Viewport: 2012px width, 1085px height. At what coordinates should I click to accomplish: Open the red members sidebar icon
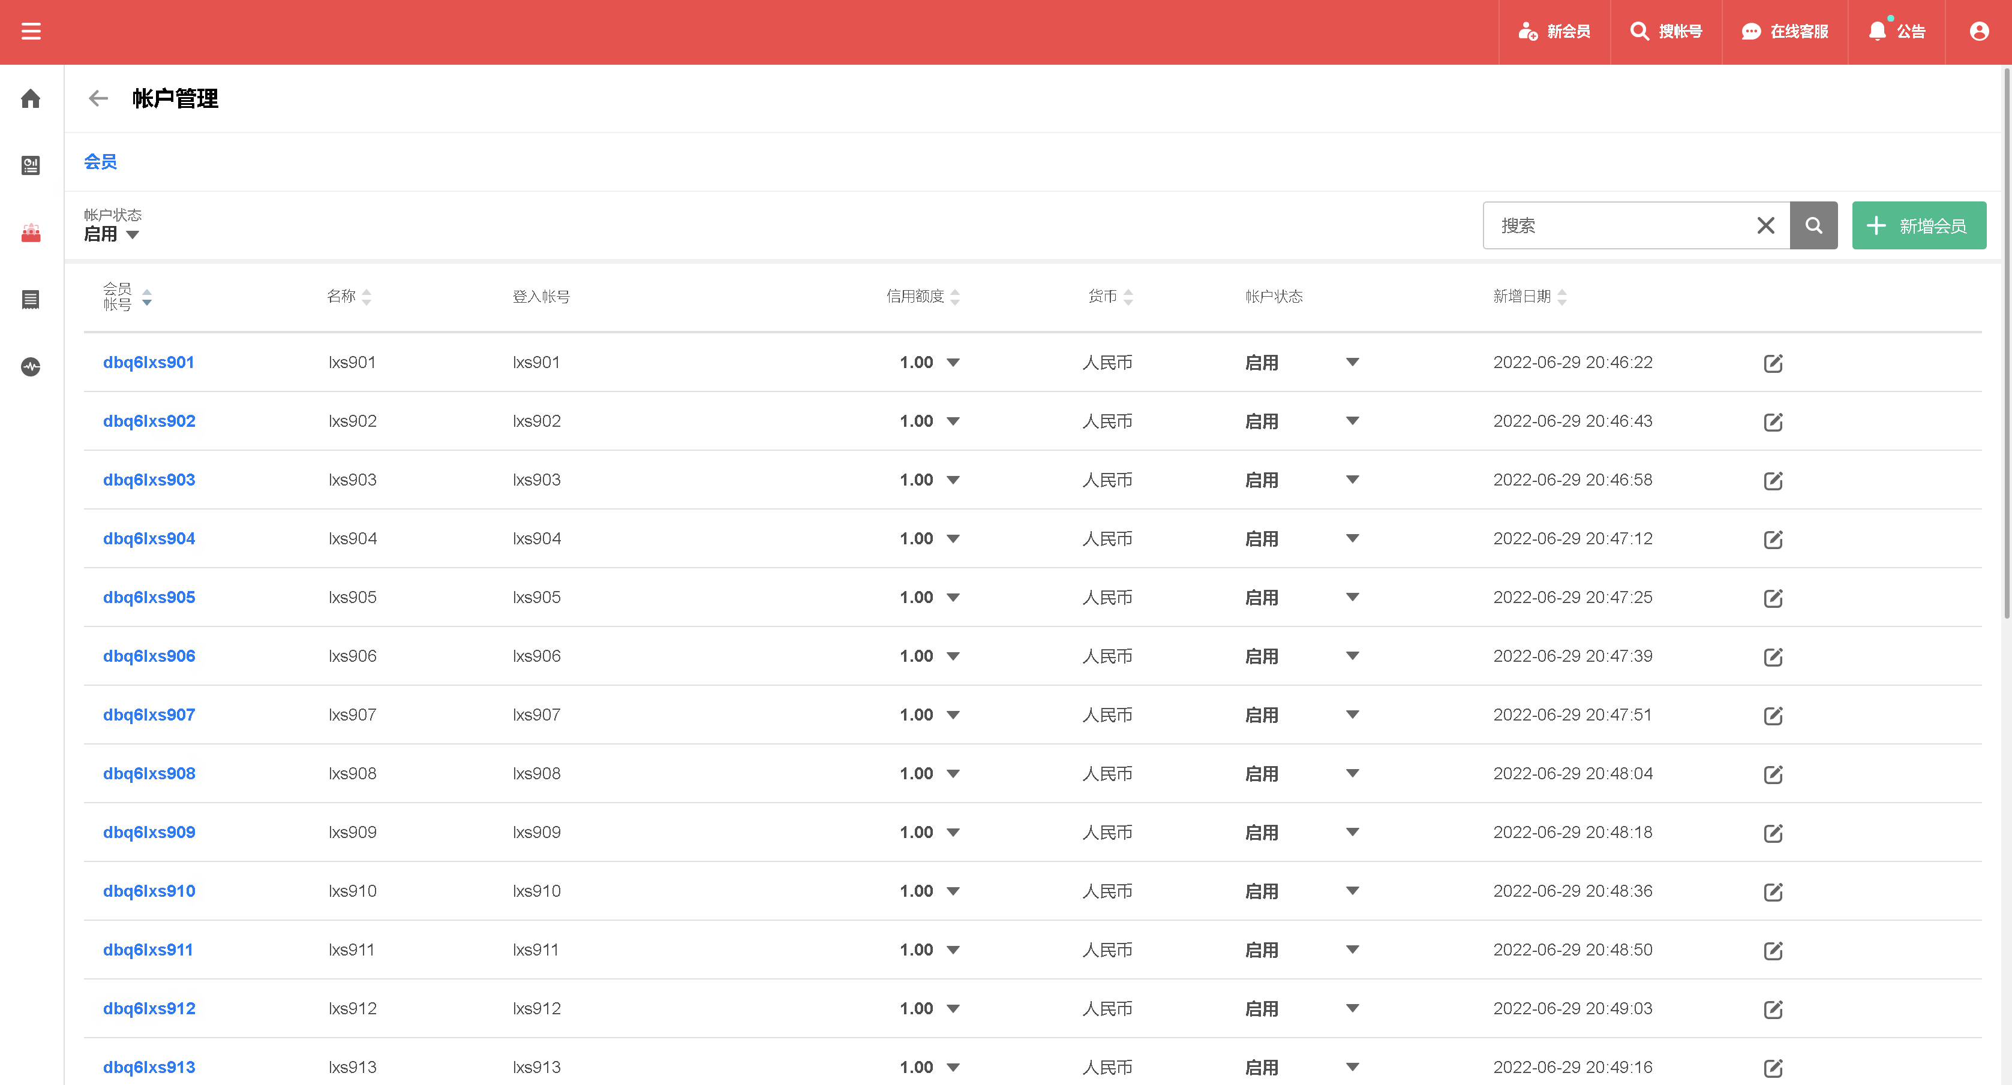(x=31, y=233)
